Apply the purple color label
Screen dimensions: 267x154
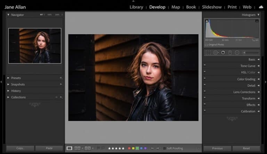145,148
